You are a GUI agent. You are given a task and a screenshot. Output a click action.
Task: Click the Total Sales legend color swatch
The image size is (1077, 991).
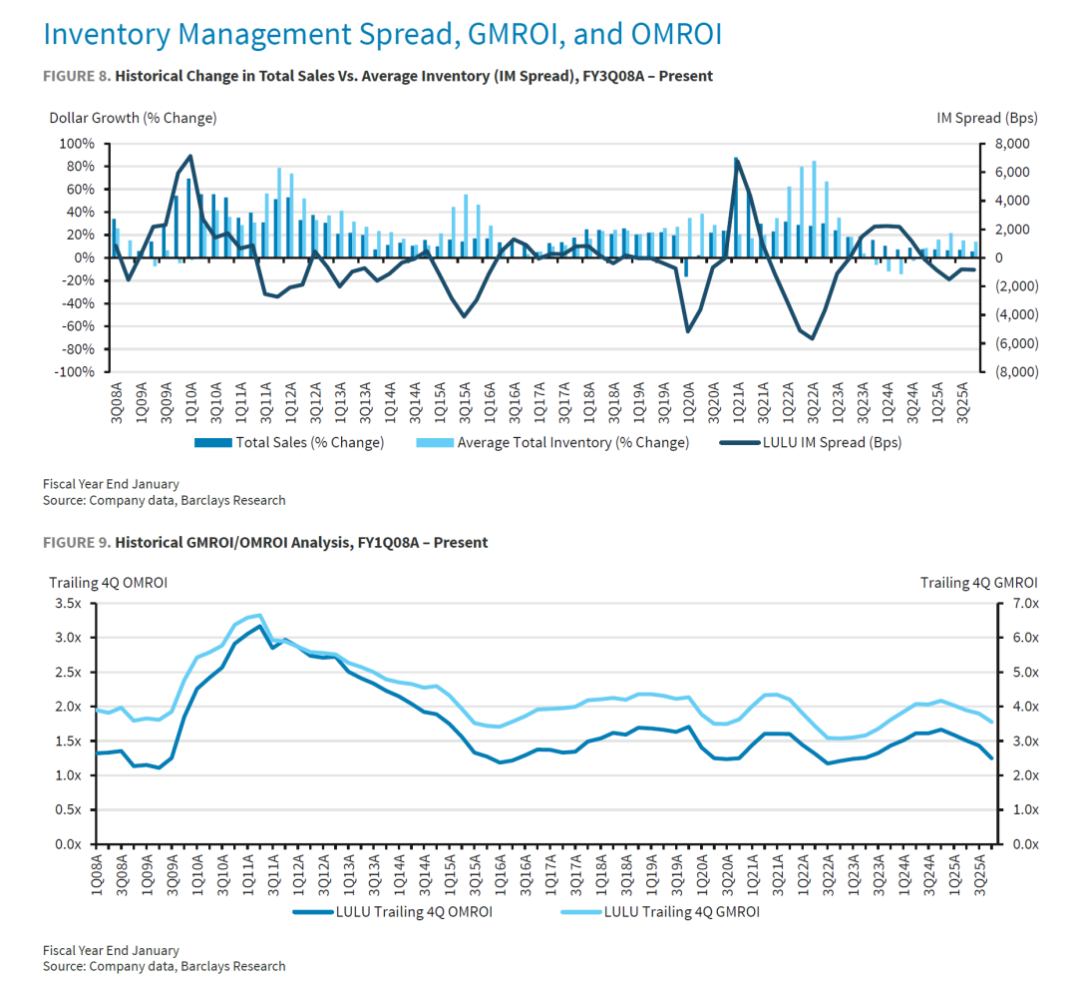pyautogui.click(x=212, y=442)
